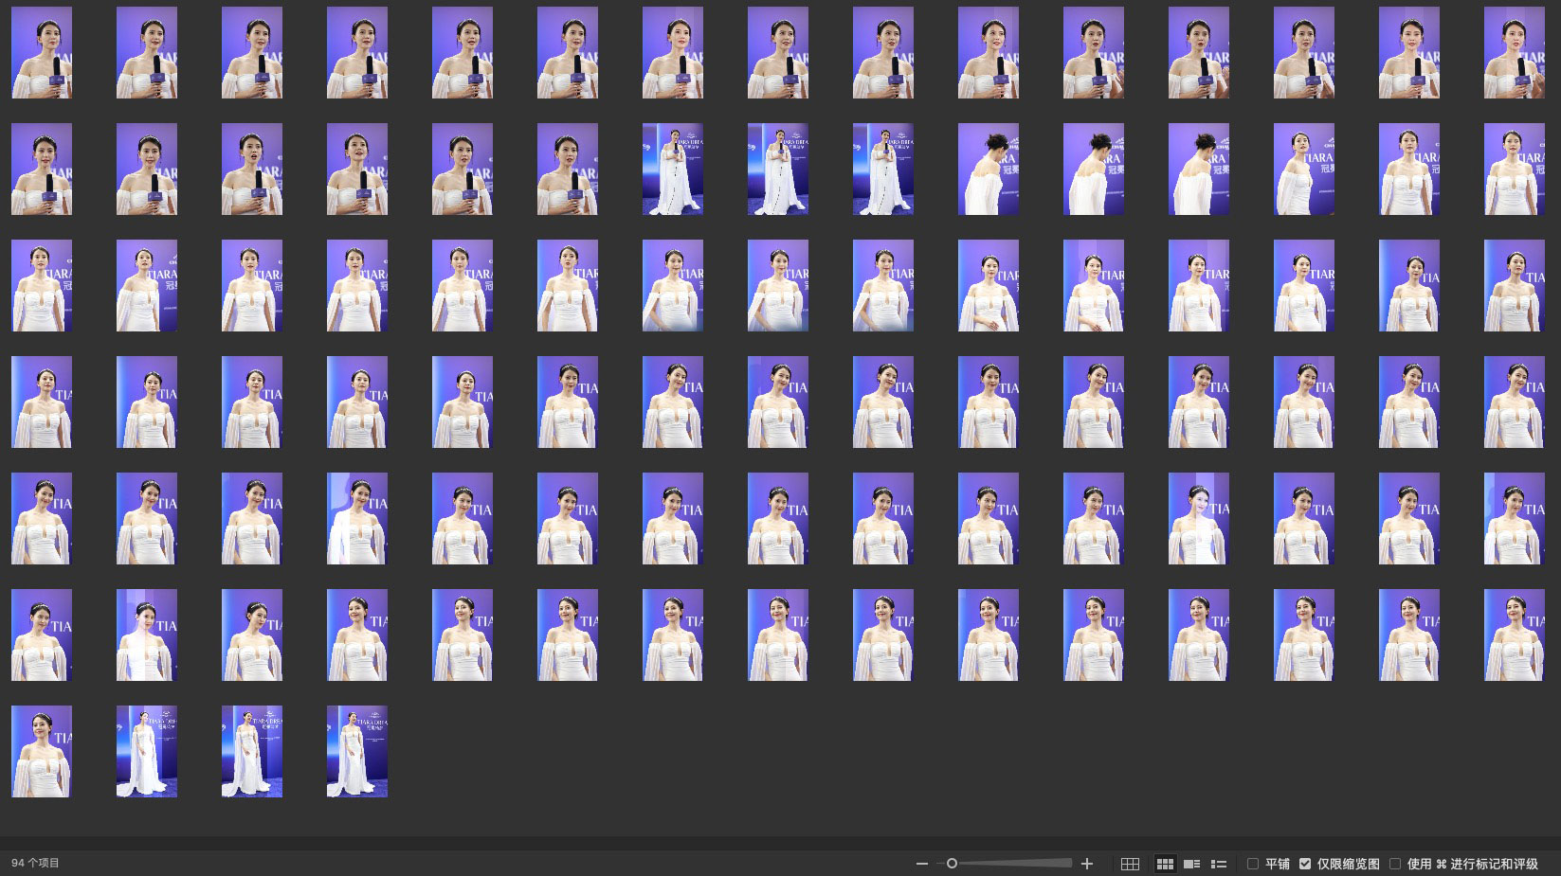Click the thumbnail size slider handle
Screen dimensions: 1561x876
point(952,864)
